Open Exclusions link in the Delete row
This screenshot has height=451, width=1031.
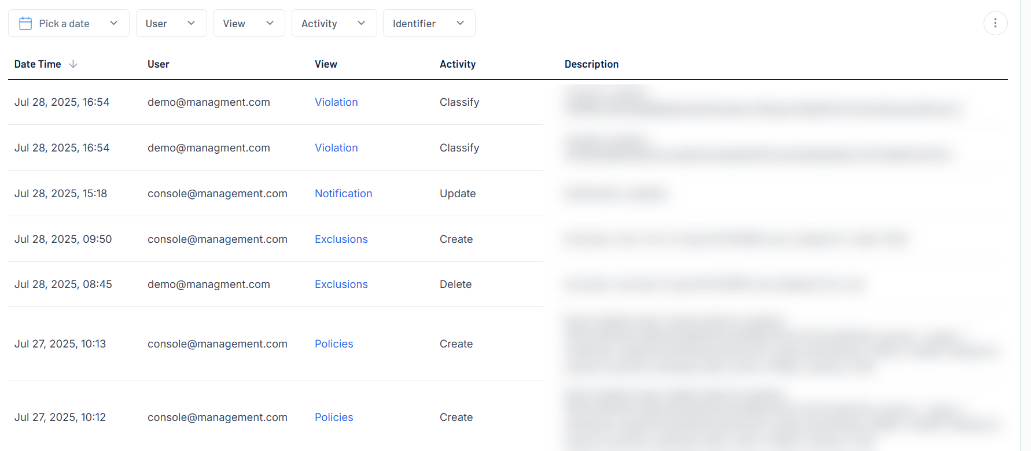click(341, 284)
